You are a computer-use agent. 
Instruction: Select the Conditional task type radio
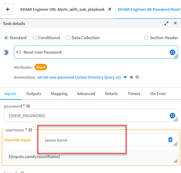tap(35, 38)
